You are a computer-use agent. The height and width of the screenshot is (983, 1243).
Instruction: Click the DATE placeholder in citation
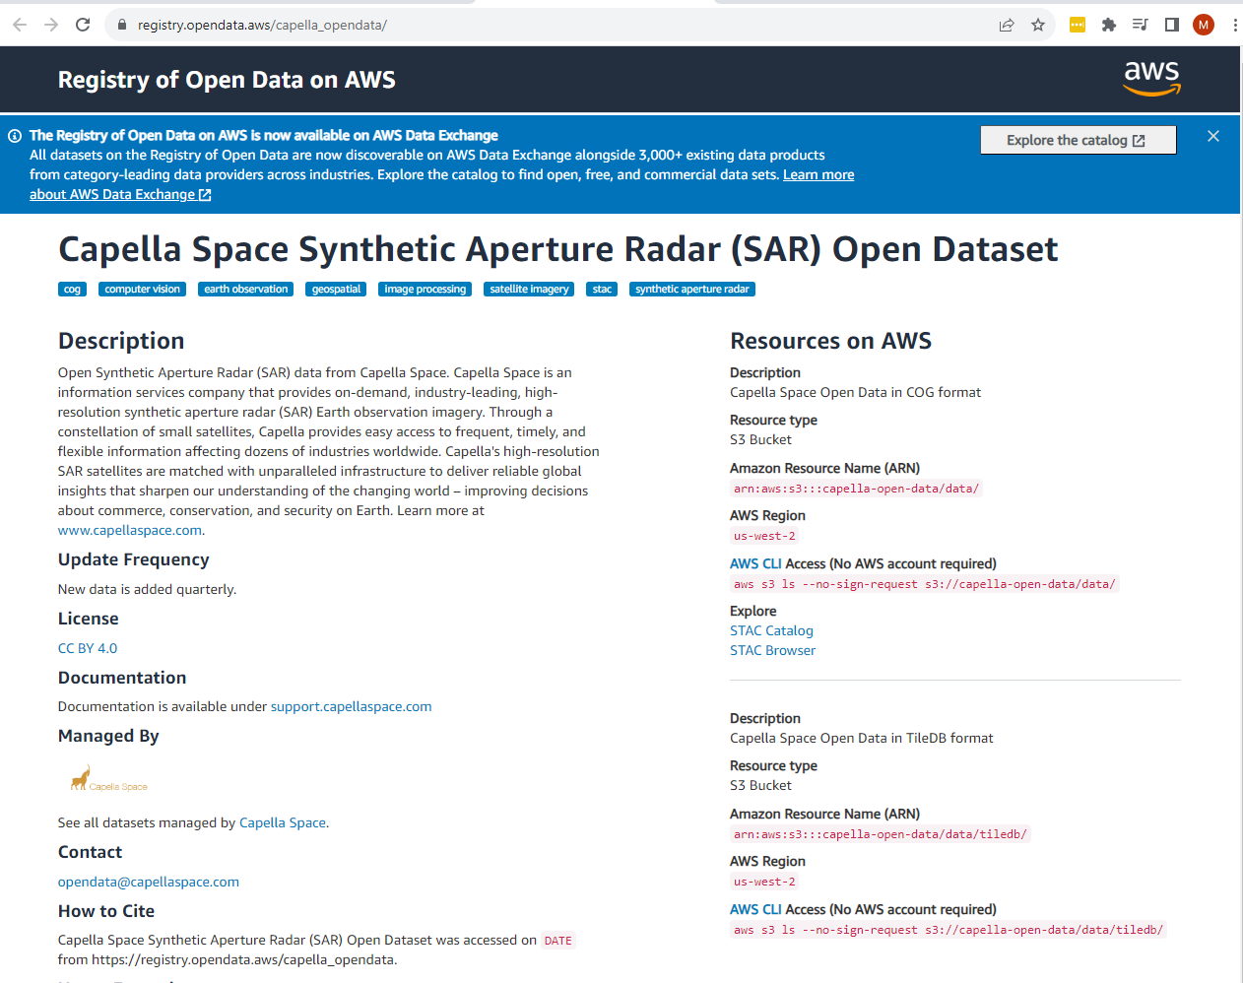point(558,941)
